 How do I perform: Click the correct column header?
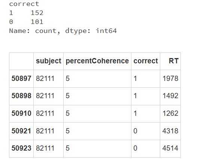[146, 61]
